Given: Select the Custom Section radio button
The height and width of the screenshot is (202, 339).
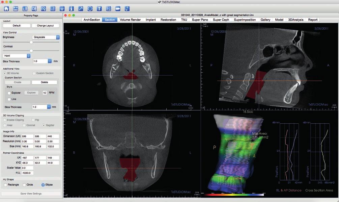Looking at the screenshot, I should pos(34,73).
